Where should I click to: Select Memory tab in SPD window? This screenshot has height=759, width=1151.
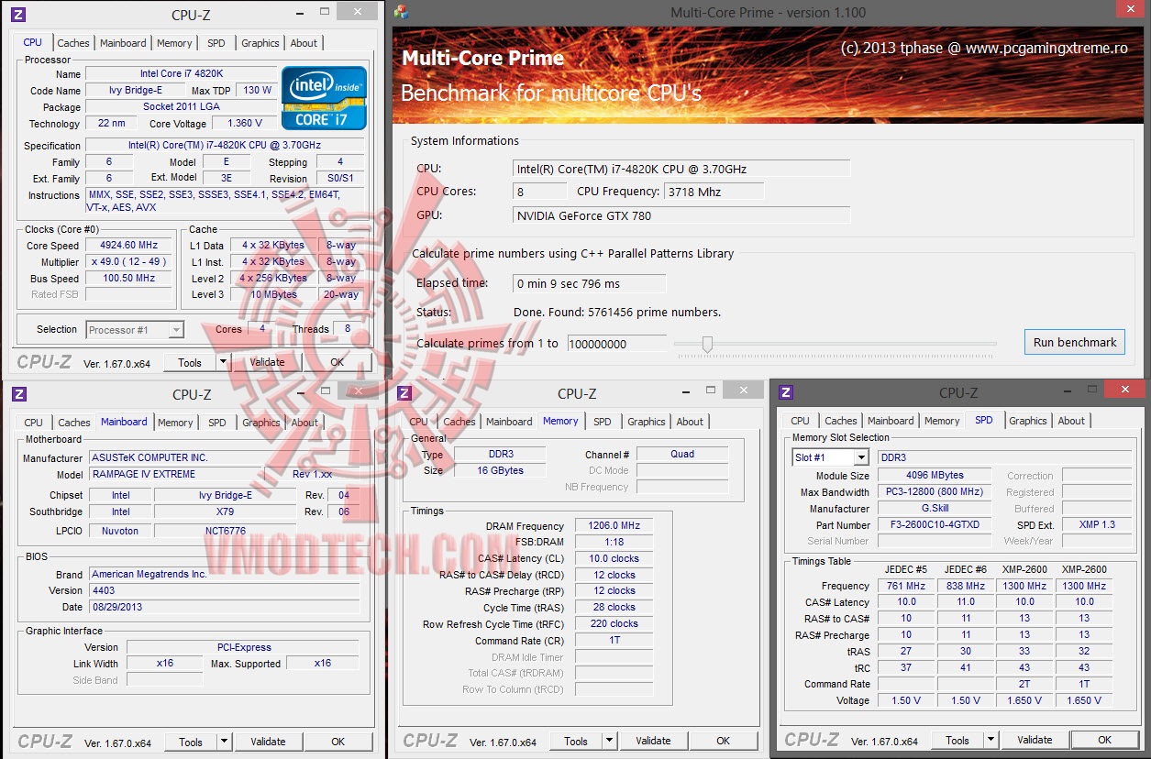[942, 421]
